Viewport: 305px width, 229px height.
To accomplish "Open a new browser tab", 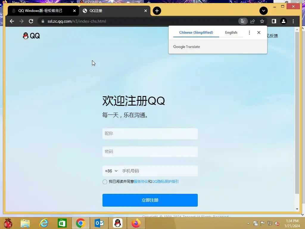I will 157,11.
